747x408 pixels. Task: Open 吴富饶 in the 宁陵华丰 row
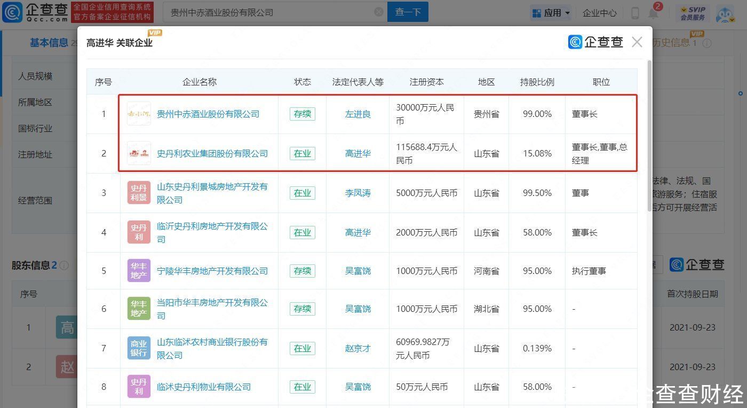click(x=358, y=271)
